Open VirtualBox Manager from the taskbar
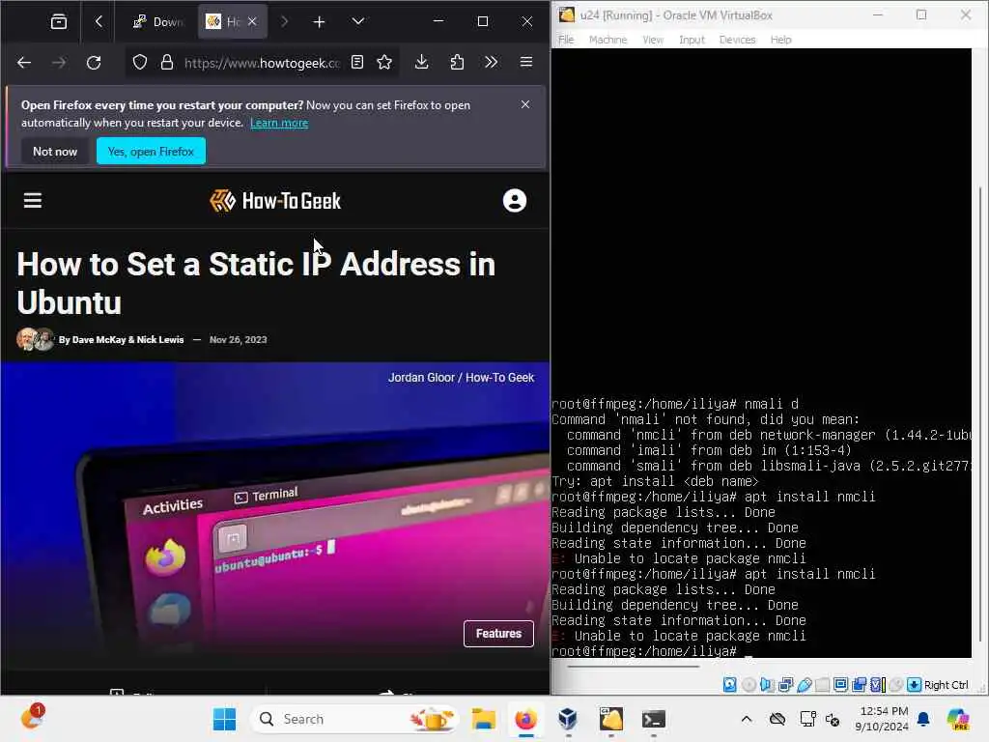 (568, 719)
